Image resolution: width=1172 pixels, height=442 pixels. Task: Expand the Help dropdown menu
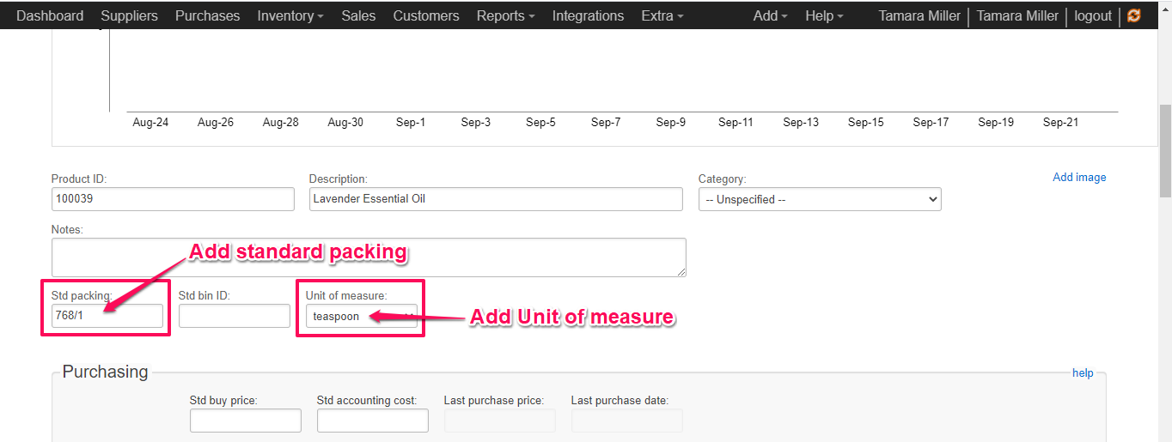pos(824,15)
